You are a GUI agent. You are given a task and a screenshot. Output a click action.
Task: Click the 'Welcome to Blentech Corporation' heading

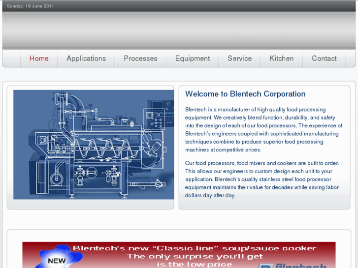(x=245, y=94)
